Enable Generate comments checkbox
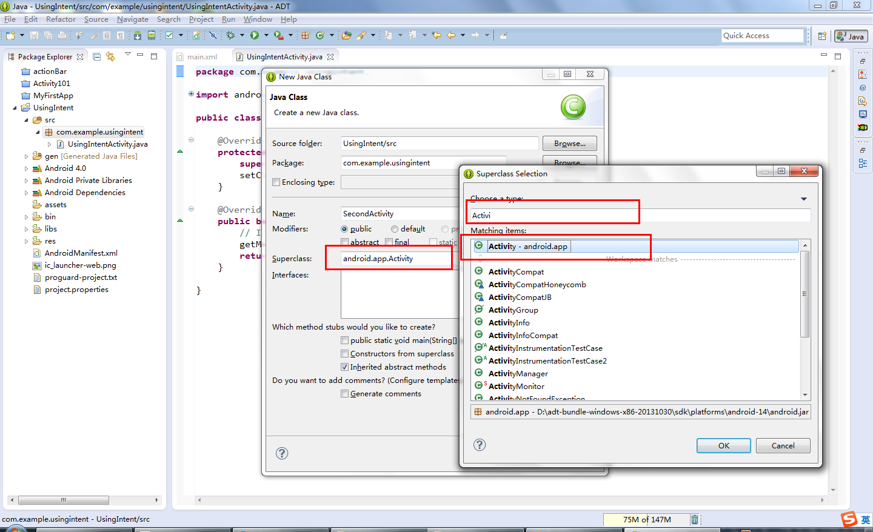Viewport: 873px width, 532px height. point(345,394)
